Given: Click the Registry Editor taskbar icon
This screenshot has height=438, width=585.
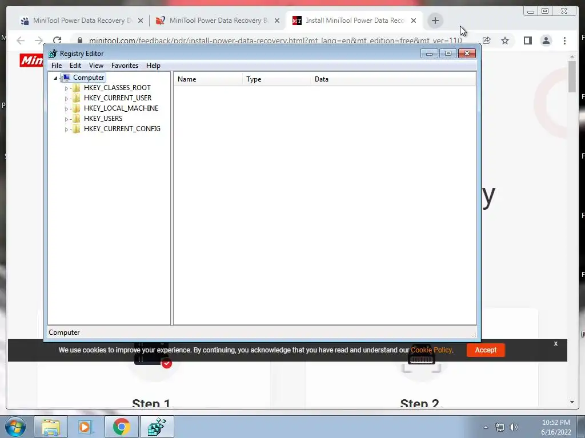Looking at the screenshot, I should click(x=157, y=427).
